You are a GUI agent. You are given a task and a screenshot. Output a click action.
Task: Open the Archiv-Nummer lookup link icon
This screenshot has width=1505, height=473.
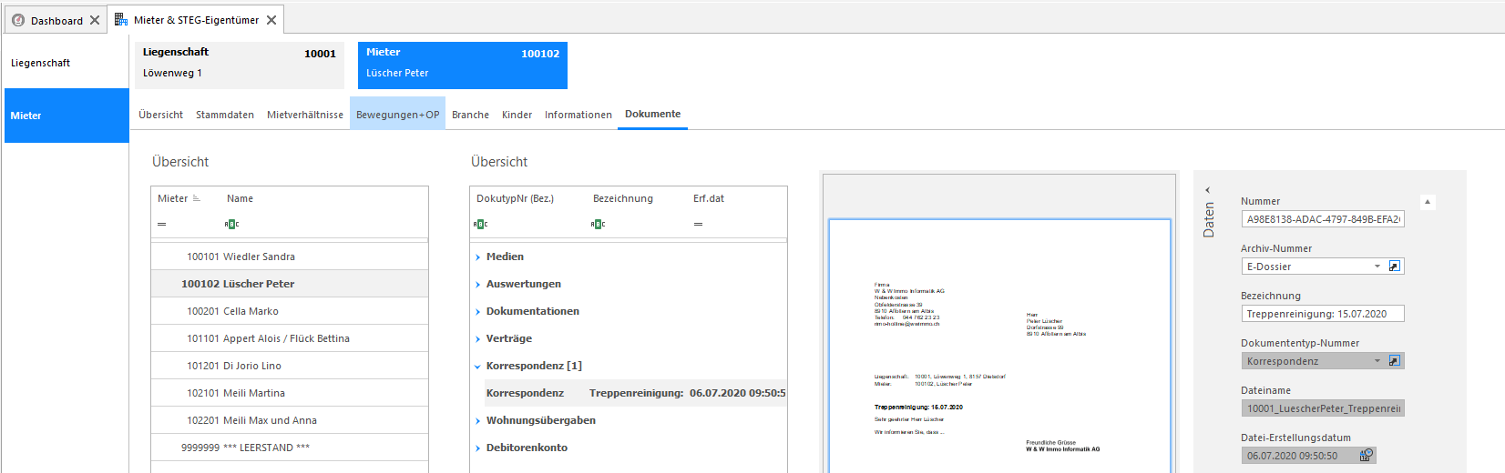pos(1395,267)
